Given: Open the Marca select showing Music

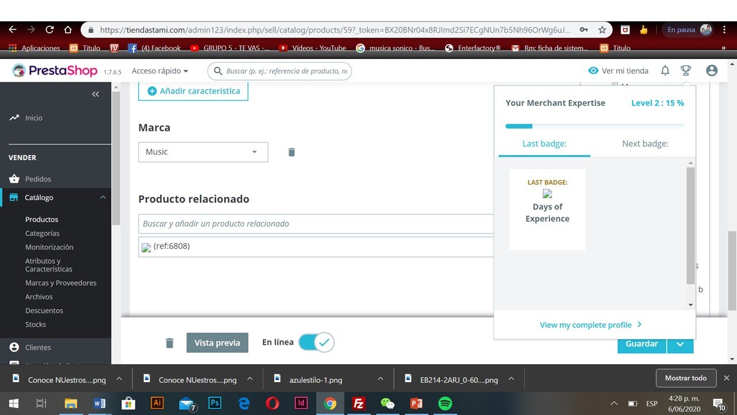Looking at the screenshot, I should (x=203, y=152).
